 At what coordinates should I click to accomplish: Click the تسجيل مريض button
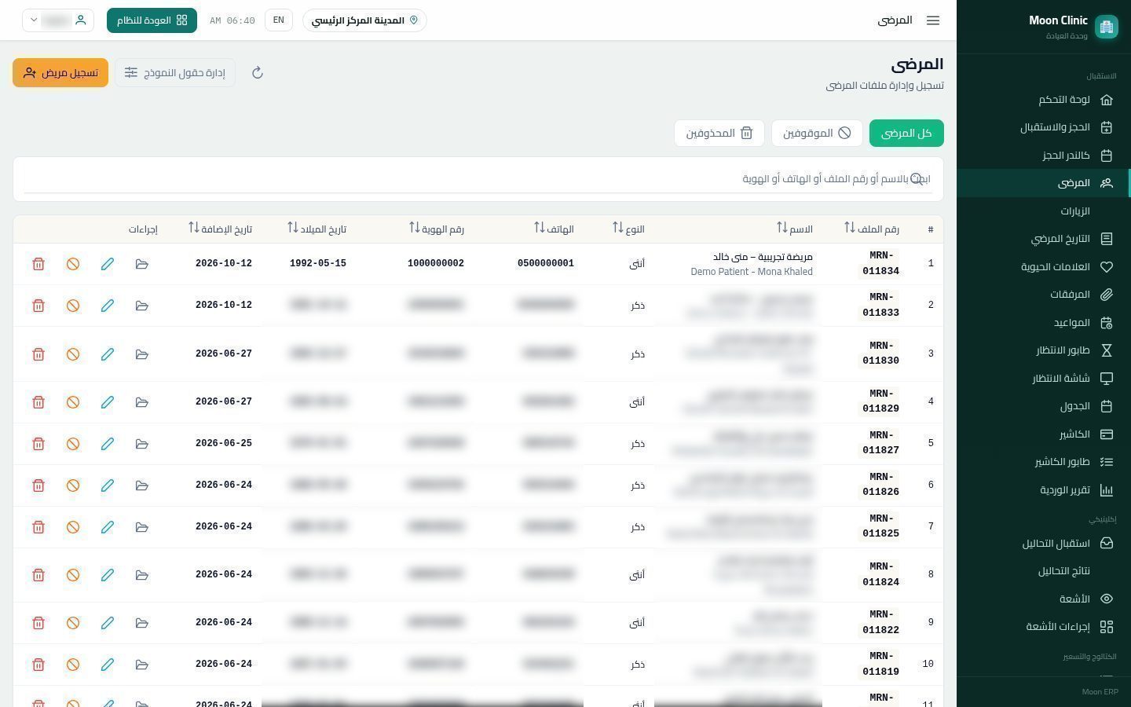[60, 73]
